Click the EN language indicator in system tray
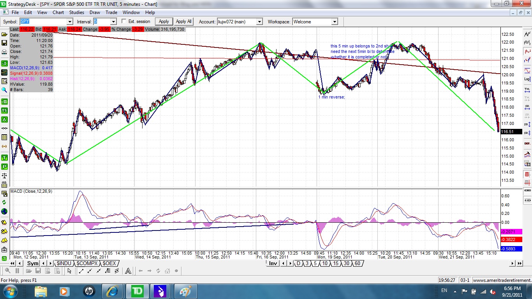 coord(444,290)
